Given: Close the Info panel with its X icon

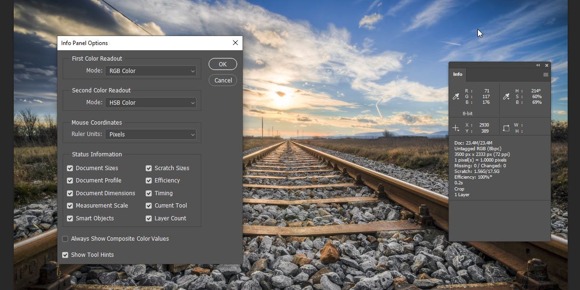Looking at the screenshot, I should tap(547, 65).
